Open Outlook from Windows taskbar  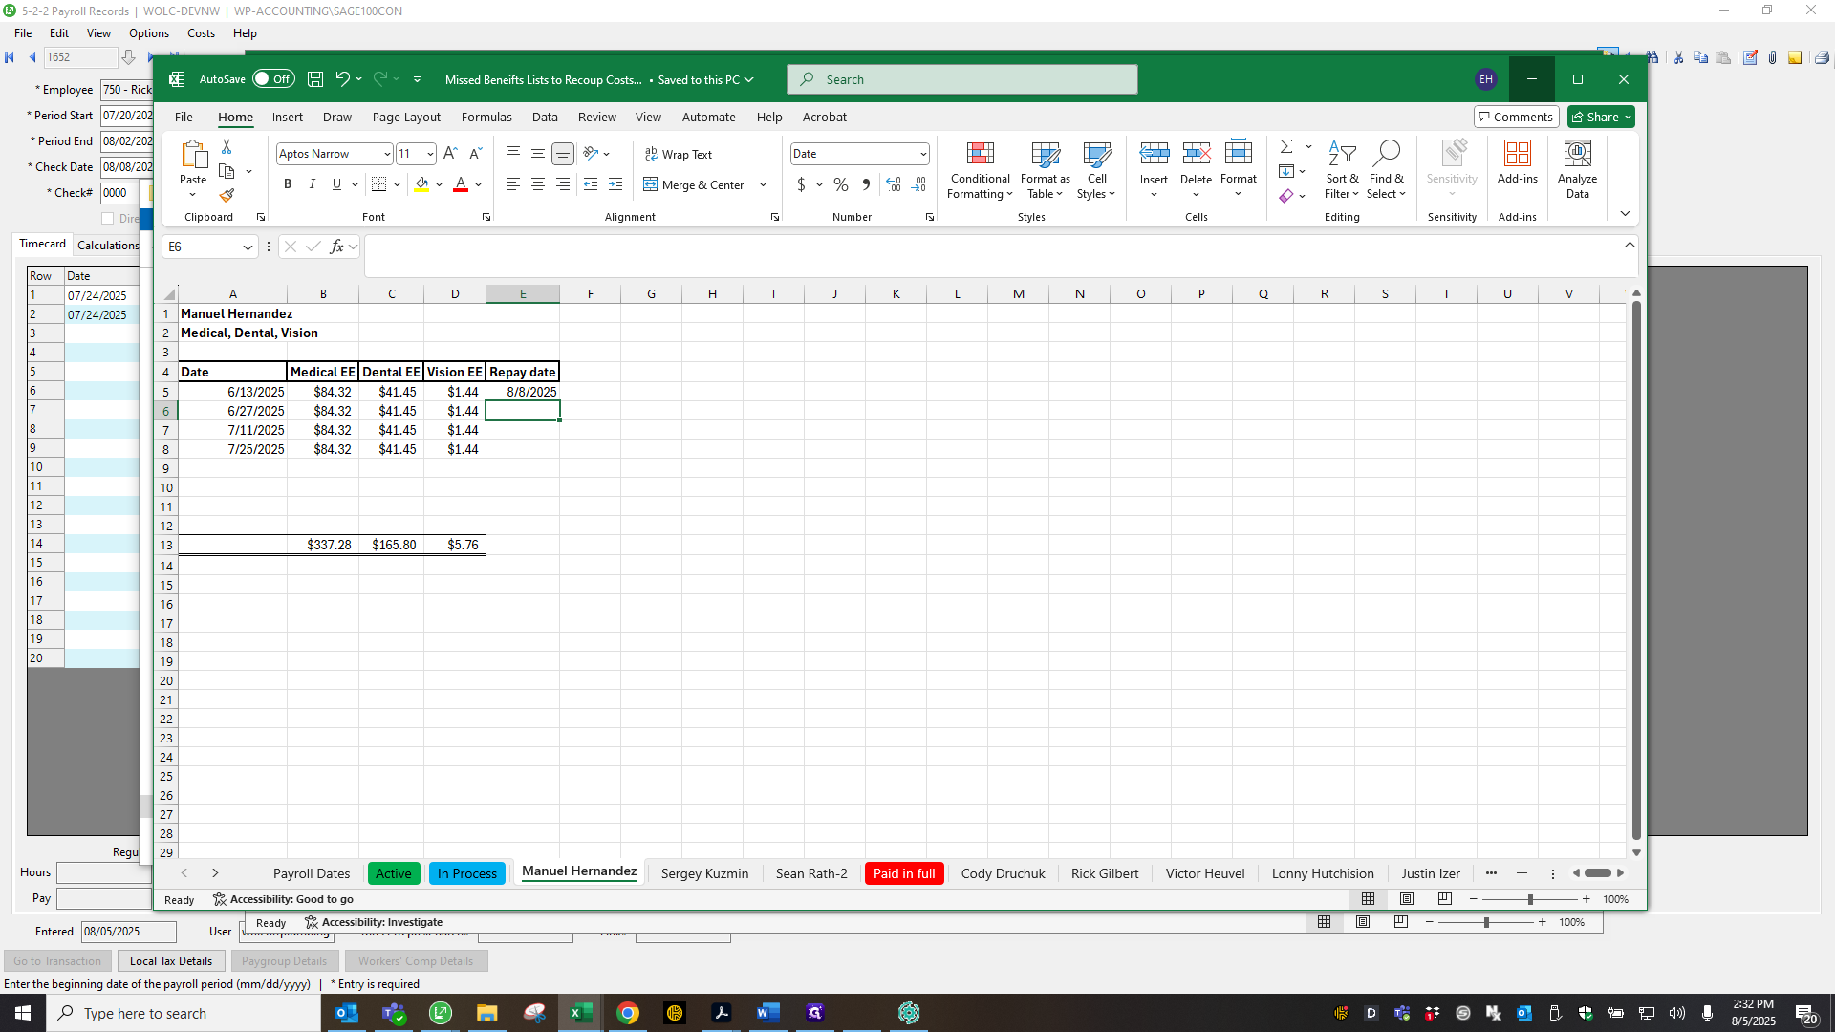[346, 1013]
